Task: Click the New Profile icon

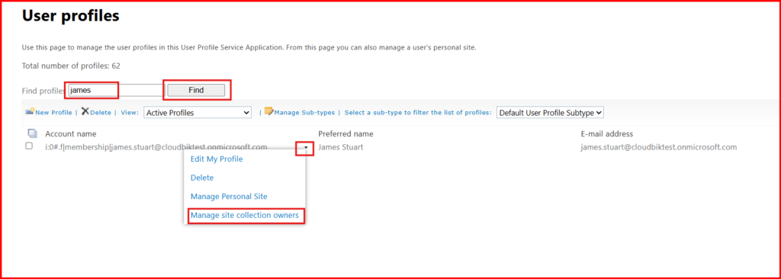Action: click(30, 111)
